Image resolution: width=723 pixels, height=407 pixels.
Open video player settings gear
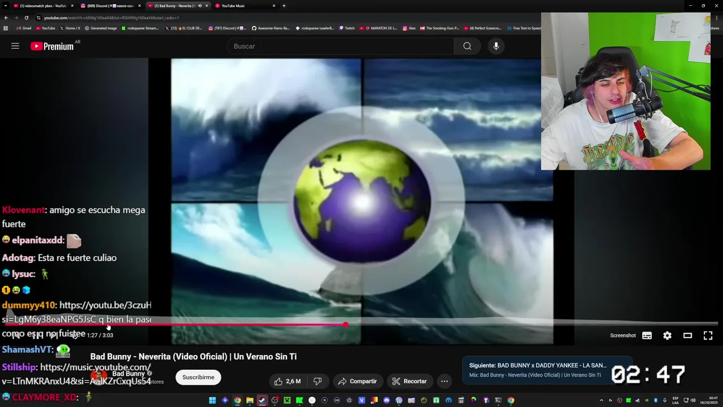coord(667,335)
